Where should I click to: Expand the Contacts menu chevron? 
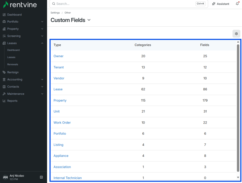42,87
